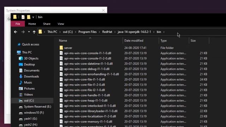The width and height of the screenshot is (226, 127).
Task: Open the View ribbon tab
Action: (x=61, y=24)
